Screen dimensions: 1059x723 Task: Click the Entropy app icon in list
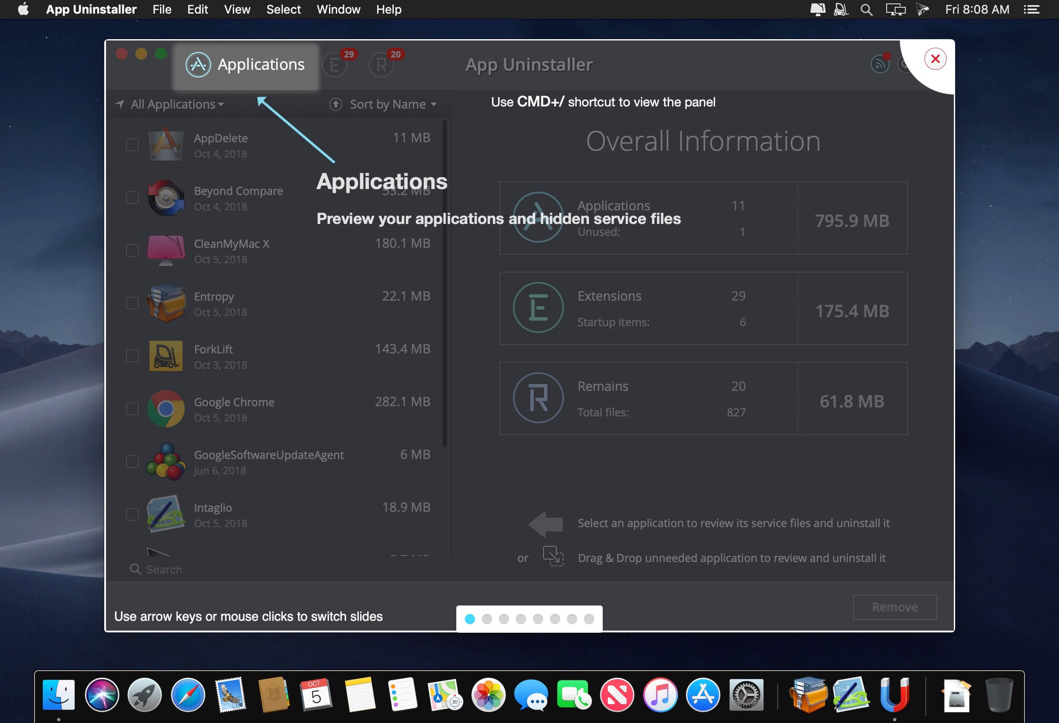[166, 304]
